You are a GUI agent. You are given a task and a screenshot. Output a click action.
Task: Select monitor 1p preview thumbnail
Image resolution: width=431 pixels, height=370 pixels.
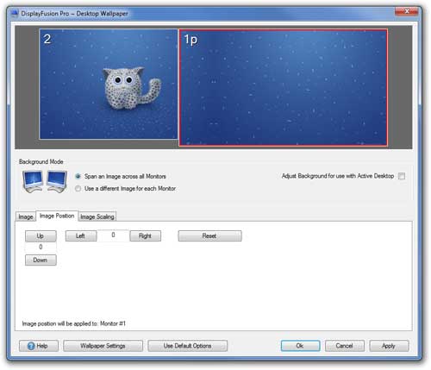[283, 88]
